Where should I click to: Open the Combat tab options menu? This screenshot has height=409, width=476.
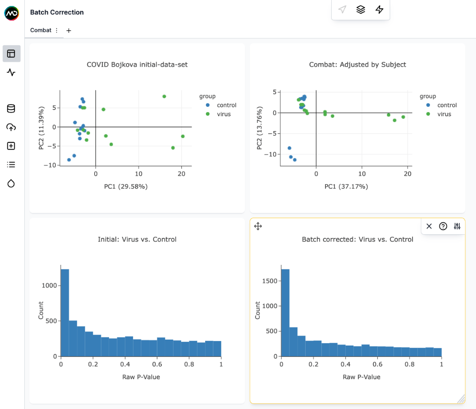click(56, 30)
